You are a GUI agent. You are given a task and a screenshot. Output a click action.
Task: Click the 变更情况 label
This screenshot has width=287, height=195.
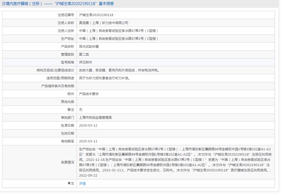[67, 162]
